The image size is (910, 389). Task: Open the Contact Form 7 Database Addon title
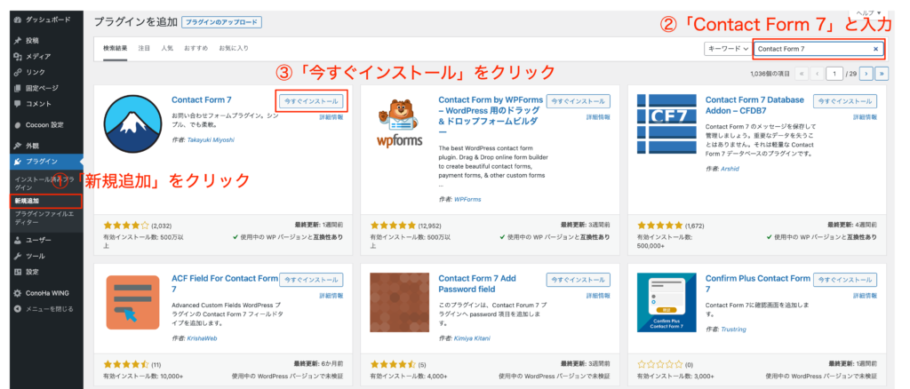(x=754, y=105)
